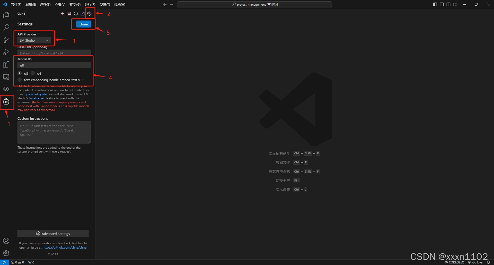Open Source Control view

pos(6,40)
